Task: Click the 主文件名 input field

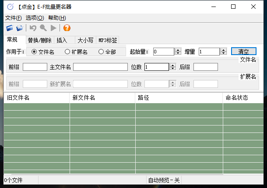Action: click(x=101, y=67)
